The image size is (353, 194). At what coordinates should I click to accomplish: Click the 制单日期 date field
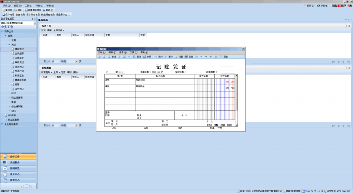(157, 72)
